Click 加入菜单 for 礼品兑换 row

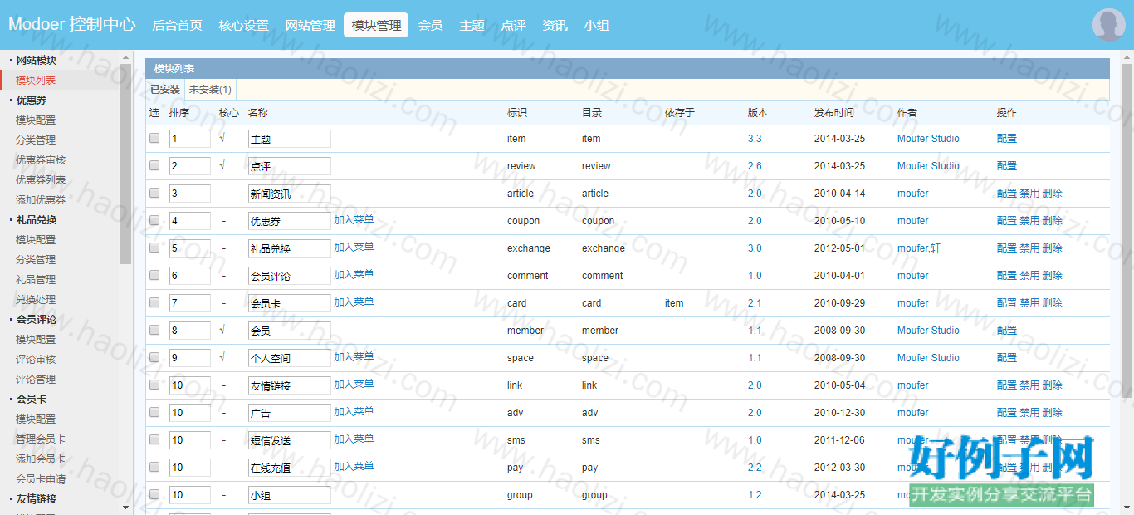[354, 248]
